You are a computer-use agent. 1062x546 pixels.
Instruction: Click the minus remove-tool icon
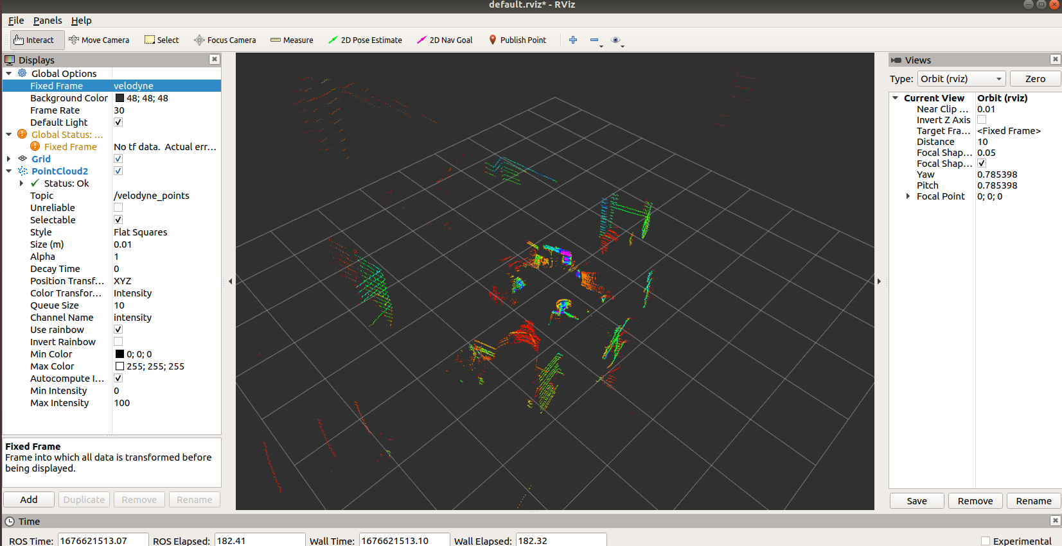(594, 40)
